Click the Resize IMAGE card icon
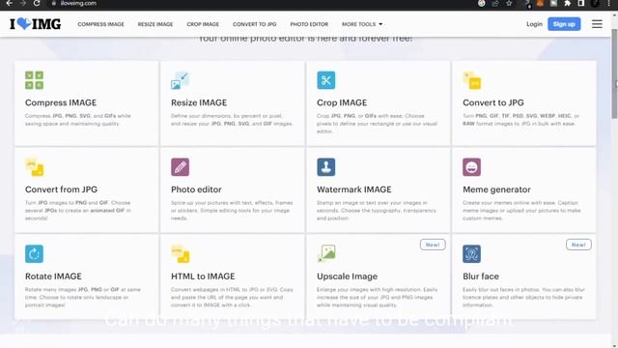 click(x=181, y=80)
